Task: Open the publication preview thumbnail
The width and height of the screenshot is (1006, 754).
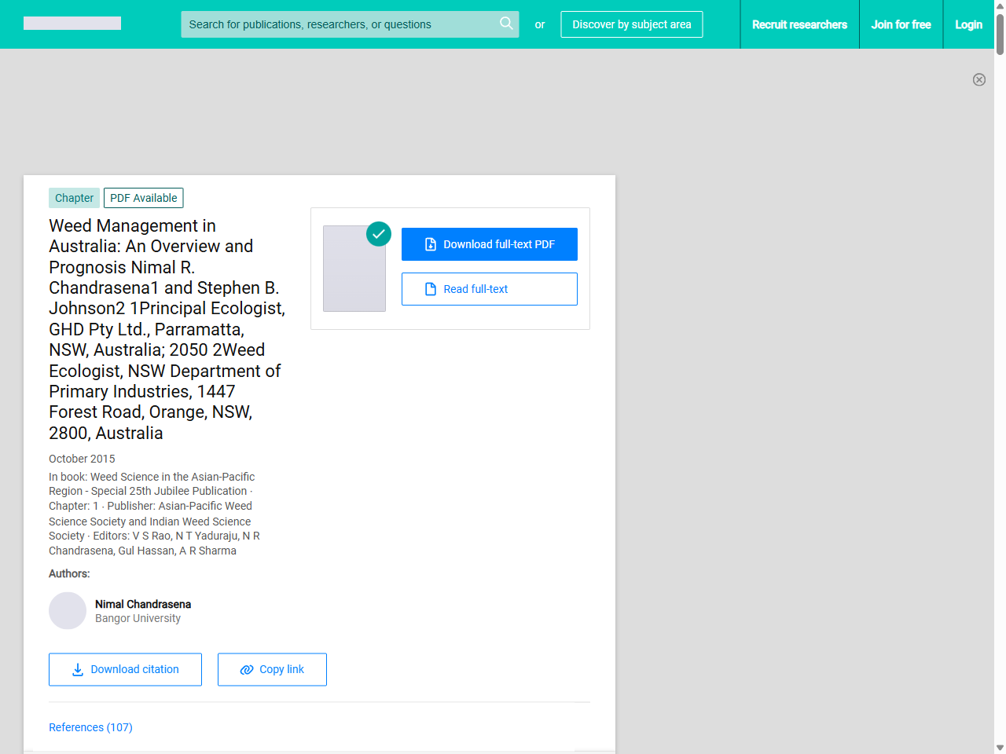Action: click(354, 269)
